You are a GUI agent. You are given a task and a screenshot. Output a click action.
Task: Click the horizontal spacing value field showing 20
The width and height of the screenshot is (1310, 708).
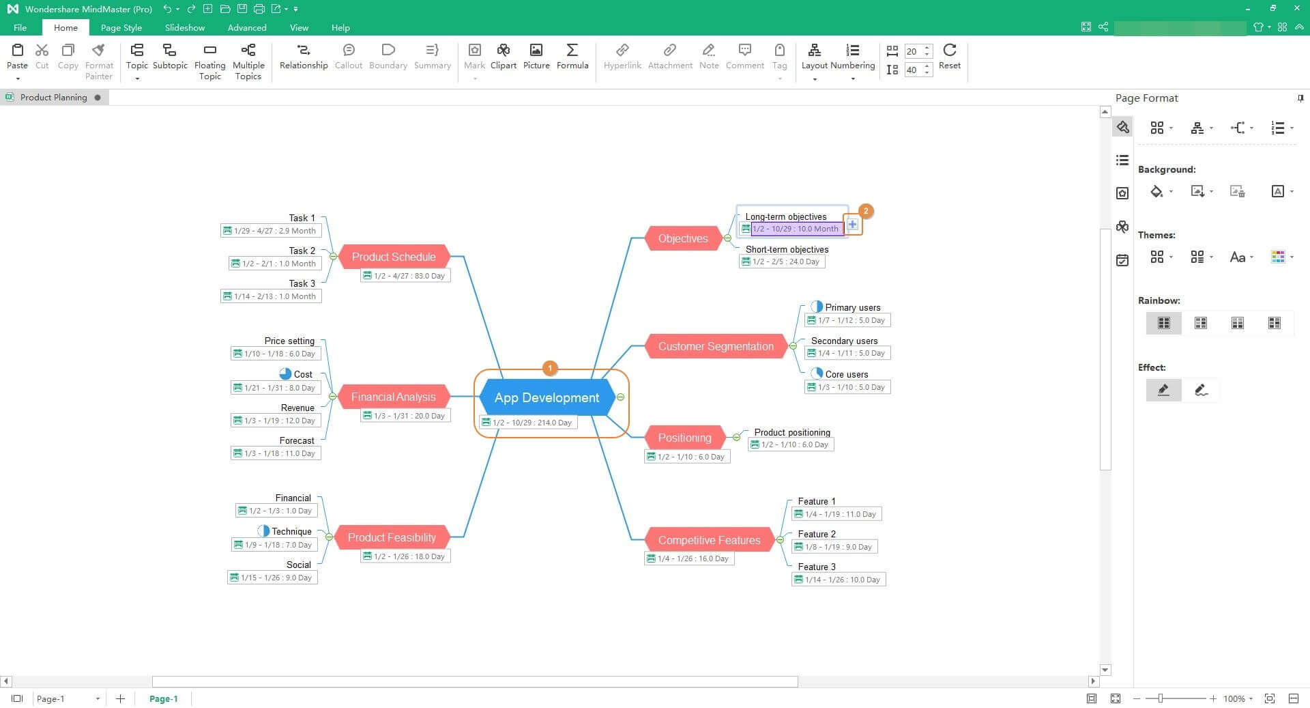[912, 51]
